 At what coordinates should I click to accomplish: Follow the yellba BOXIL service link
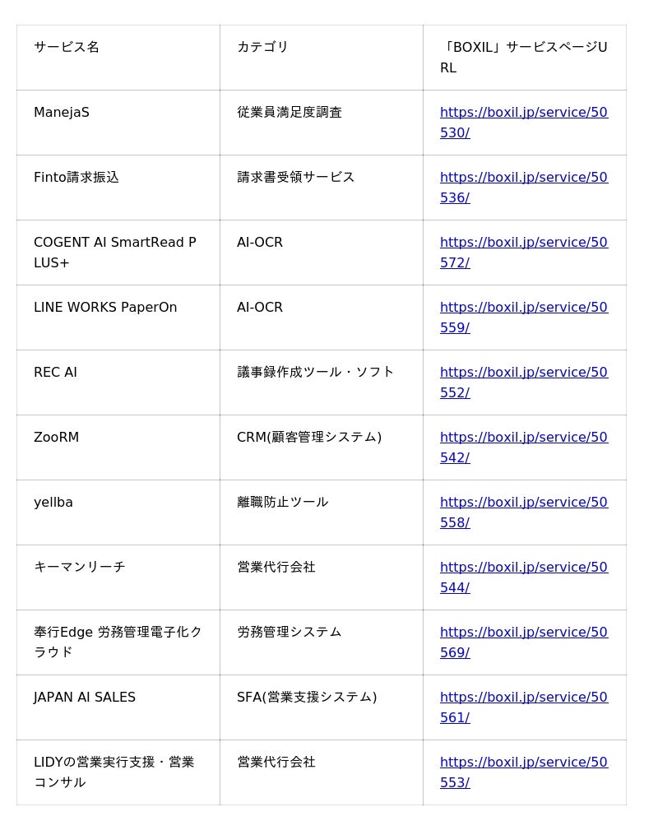pos(523,503)
